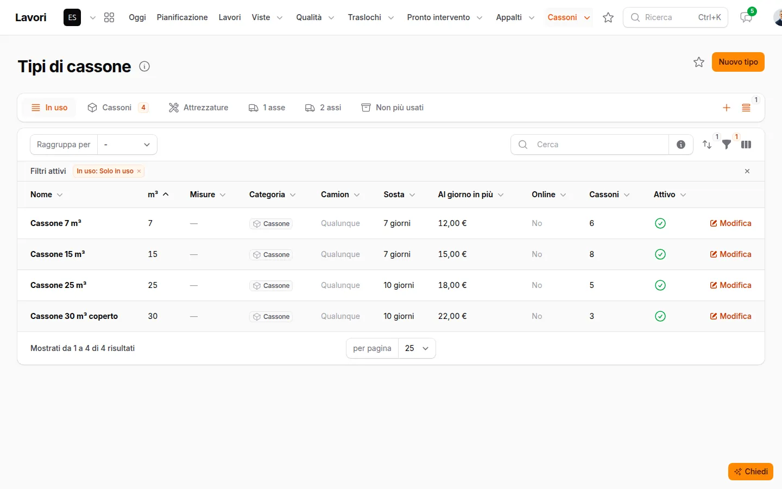Screen dimensions: 782x489
Task: Open the Raggruppa per dropdown
Action: [128, 145]
